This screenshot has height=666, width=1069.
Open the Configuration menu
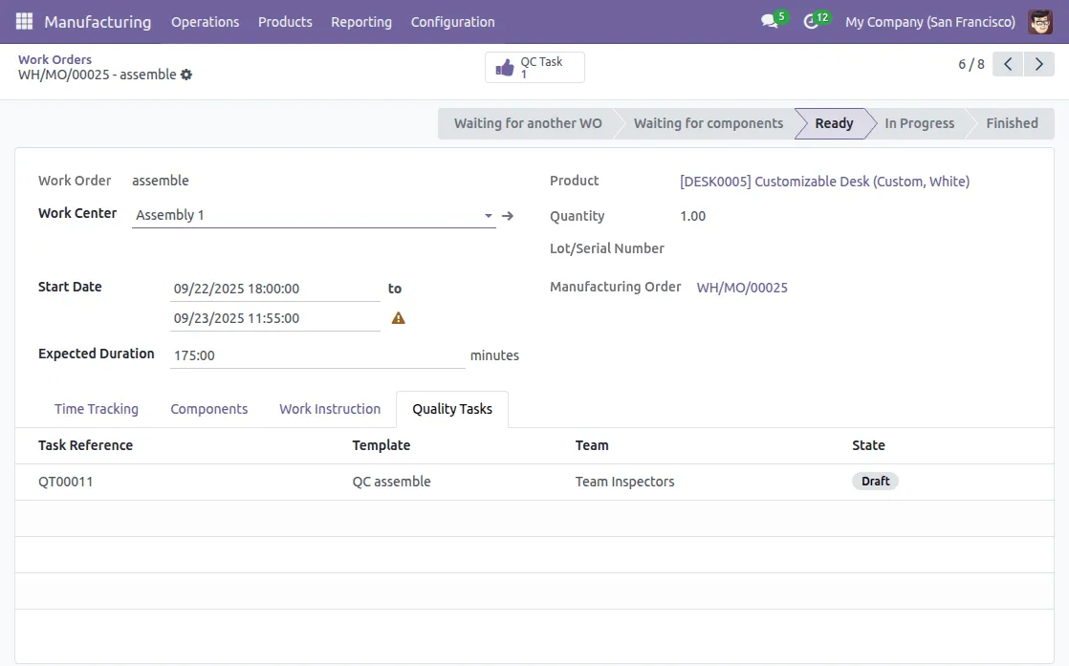[452, 21]
